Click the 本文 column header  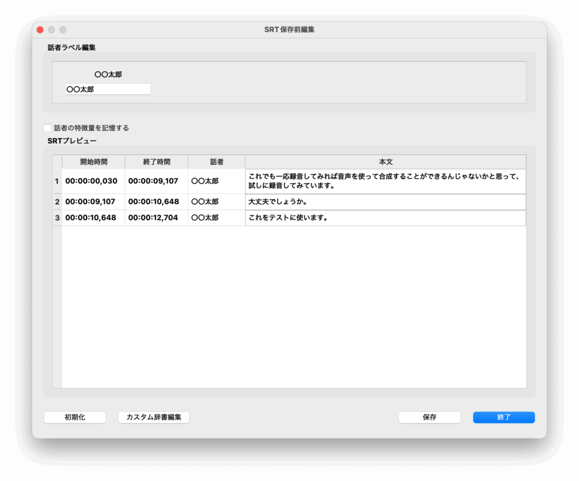pos(386,162)
